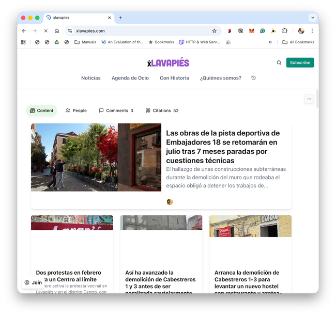
Task: Click the Subscribe button
Action: (300, 62)
